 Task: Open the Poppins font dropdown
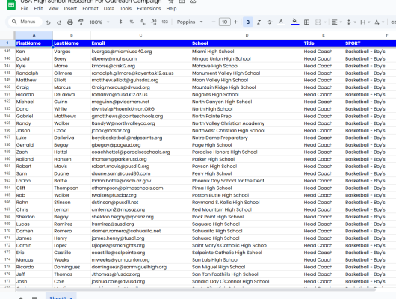pyautogui.click(x=190, y=22)
